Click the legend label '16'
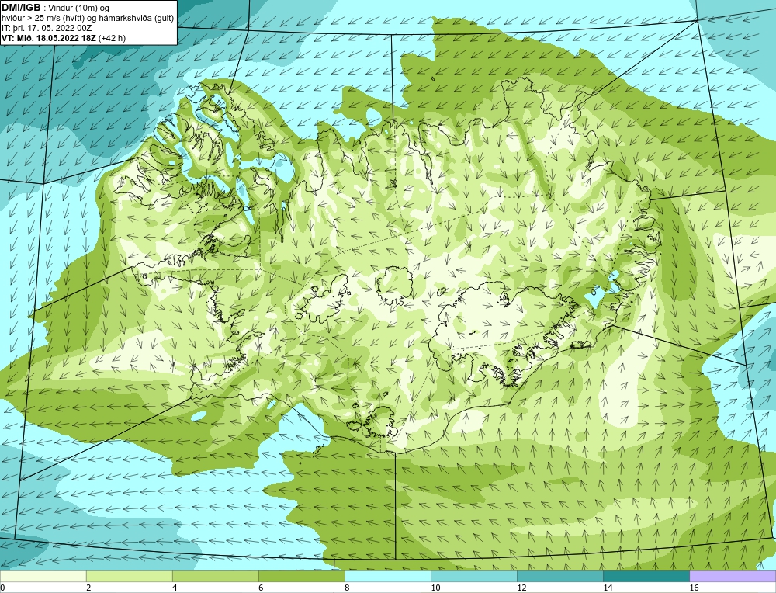This screenshot has height=593, width=776. [694, 588]
